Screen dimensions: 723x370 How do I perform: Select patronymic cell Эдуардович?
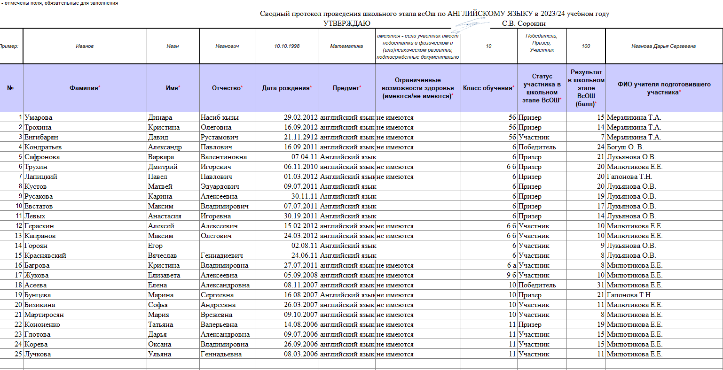click(228, 186)
